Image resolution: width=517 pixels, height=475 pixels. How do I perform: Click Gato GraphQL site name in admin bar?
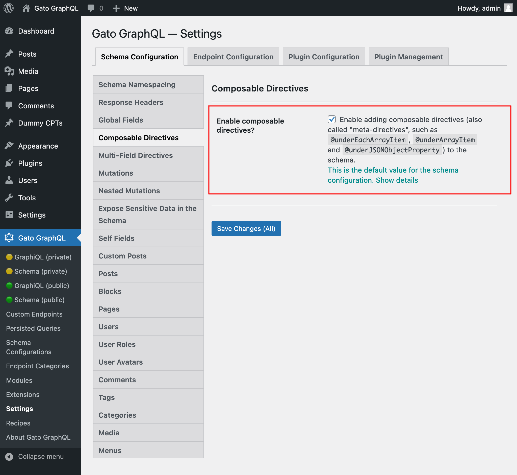click(56, 8)
